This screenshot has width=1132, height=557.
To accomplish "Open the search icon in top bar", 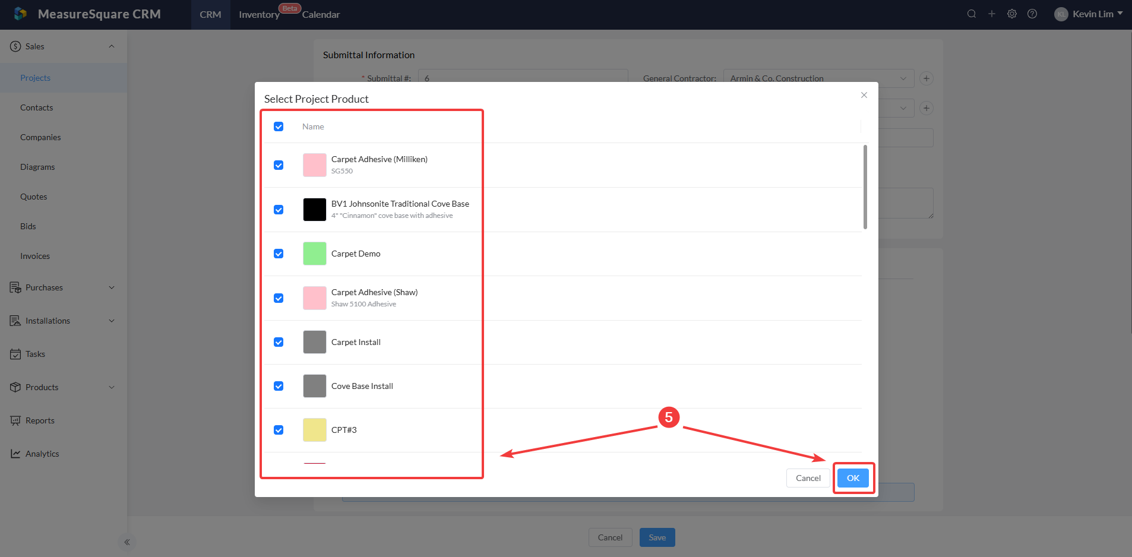I will pos(972,14).
